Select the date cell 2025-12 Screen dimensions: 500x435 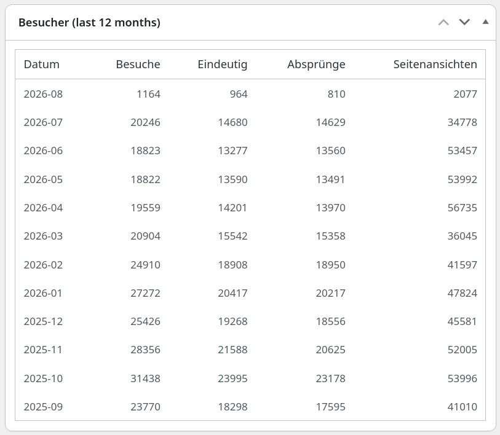pos(44,321)
